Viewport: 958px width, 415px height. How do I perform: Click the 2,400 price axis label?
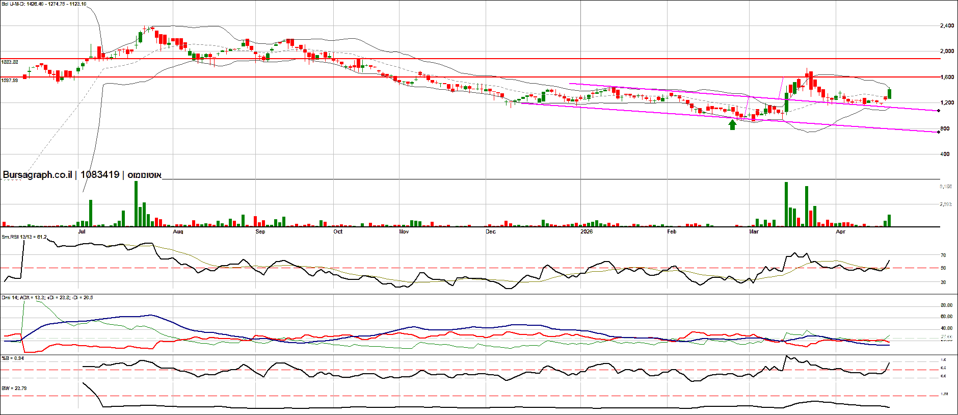[947, 25]
